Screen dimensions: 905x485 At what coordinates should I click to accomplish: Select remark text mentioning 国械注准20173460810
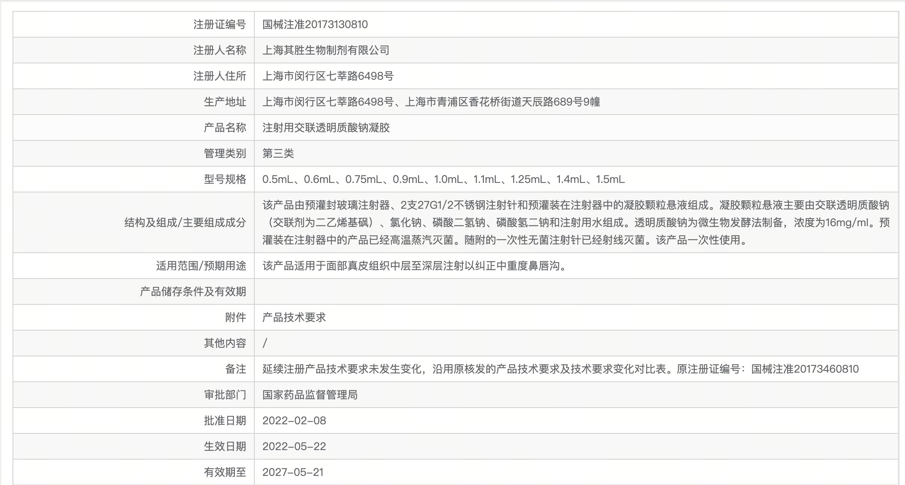click(x=560, y=369)
